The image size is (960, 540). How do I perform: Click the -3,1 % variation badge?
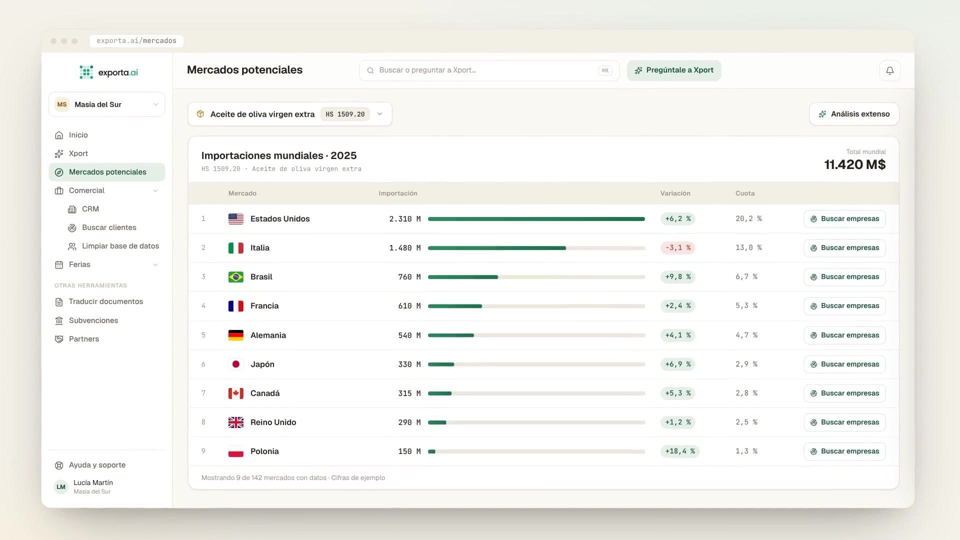pos(677,248)
